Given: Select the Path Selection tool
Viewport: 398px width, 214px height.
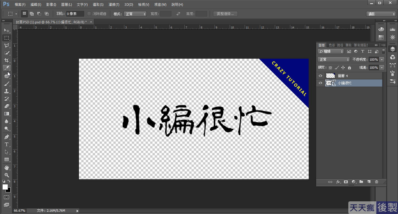Looking at the screenshot, I should (x=7, y=152).
